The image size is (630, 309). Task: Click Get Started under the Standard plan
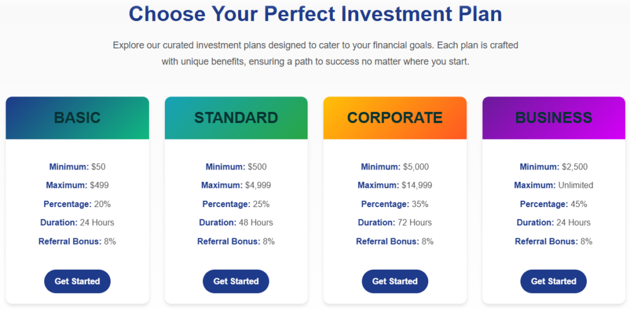coord(236,281)
